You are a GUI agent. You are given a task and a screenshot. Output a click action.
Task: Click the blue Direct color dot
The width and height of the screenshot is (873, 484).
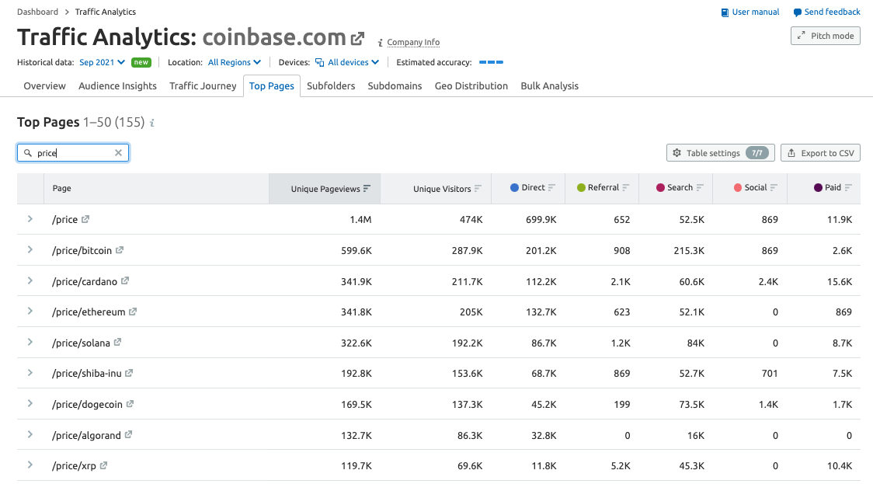coord(514,188)
